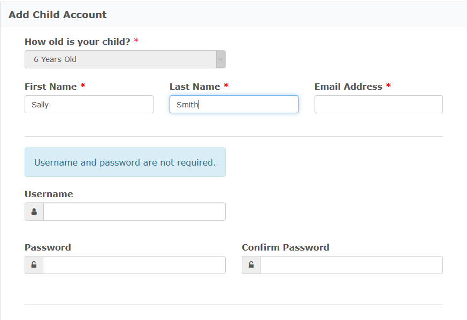Click the 'Username and password are not required' notice
467x320 pixels.
click(x=125, y=162)
